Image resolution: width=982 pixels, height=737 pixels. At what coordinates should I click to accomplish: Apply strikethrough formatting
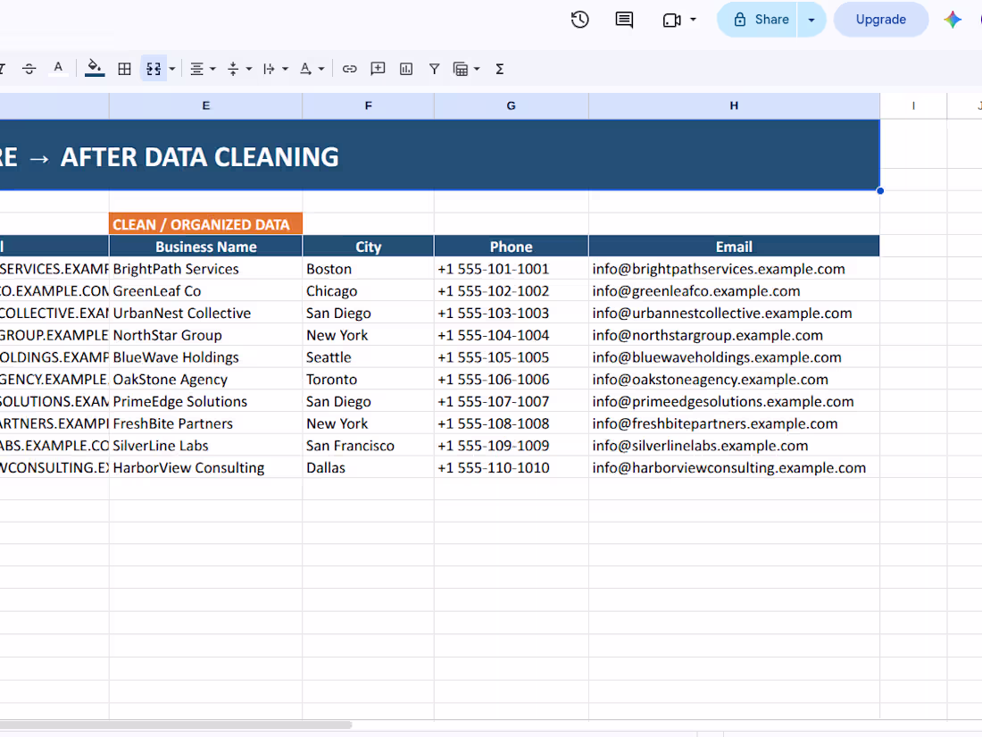coord(29,69)
